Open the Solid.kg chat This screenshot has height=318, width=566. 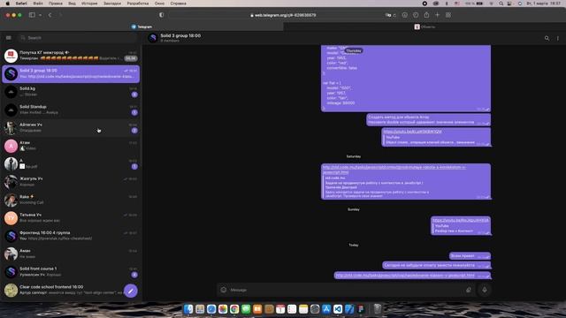71,92
